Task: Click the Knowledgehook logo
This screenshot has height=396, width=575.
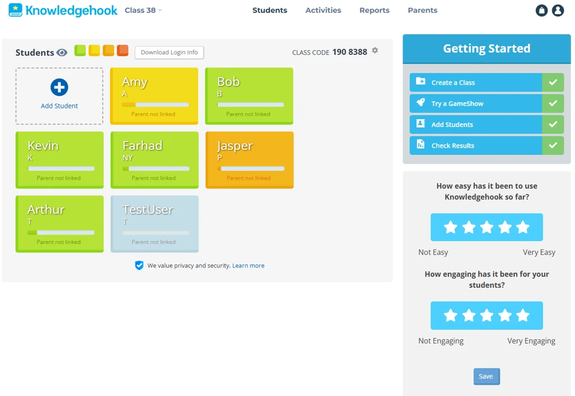Action: pyautogui.click(x=63, y=10)
